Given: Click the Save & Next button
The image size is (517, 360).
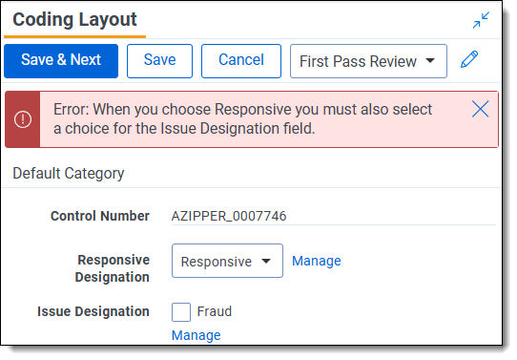Looking at the screenshot, I should pyautogui.click(x=61, y=61).
